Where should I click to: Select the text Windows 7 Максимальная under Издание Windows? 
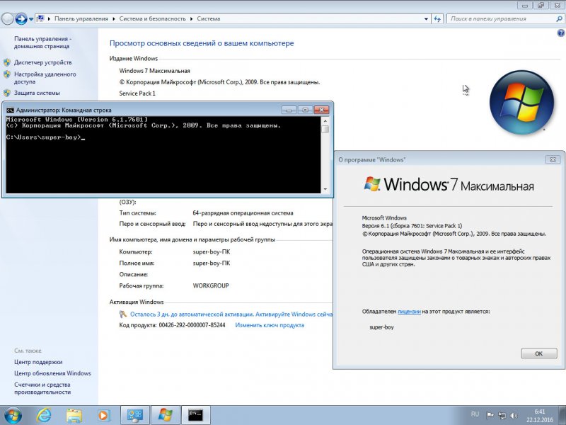[154, 71]
